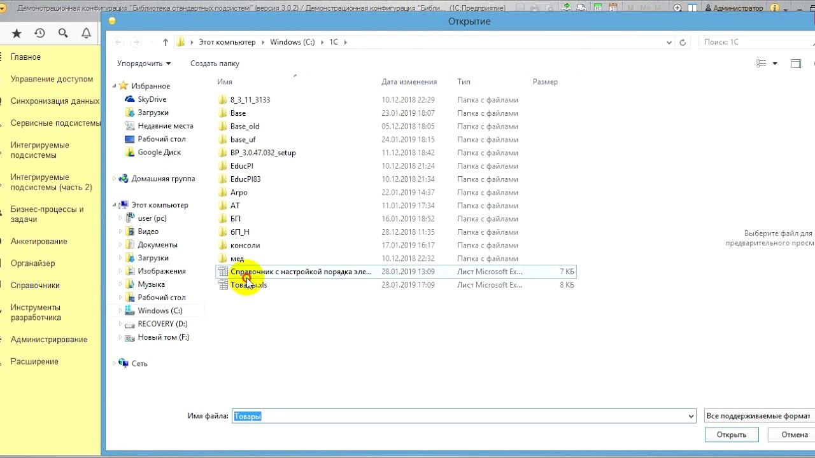Open Инструменты разработчика section
Screen dimensions: 815x458
click(36, 312)
